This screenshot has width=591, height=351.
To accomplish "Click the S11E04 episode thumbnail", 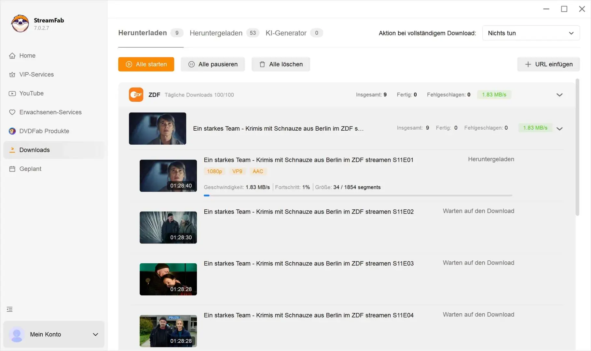I will coord(168,331).
